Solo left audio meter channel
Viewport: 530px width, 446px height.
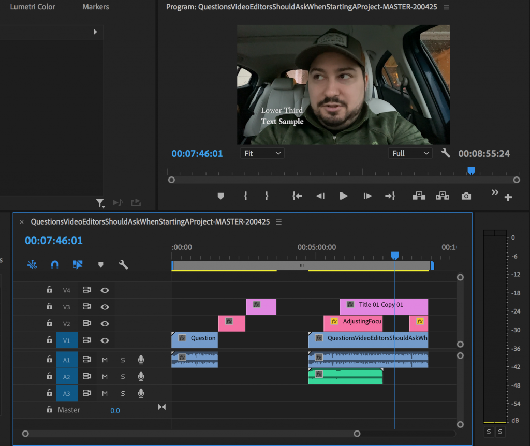point(489,432)
